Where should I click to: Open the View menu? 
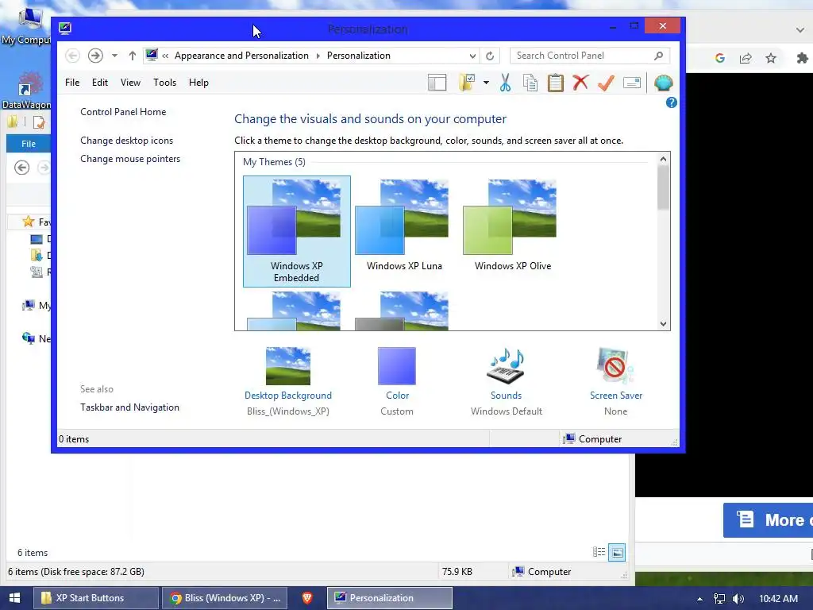tap(130, 83)
